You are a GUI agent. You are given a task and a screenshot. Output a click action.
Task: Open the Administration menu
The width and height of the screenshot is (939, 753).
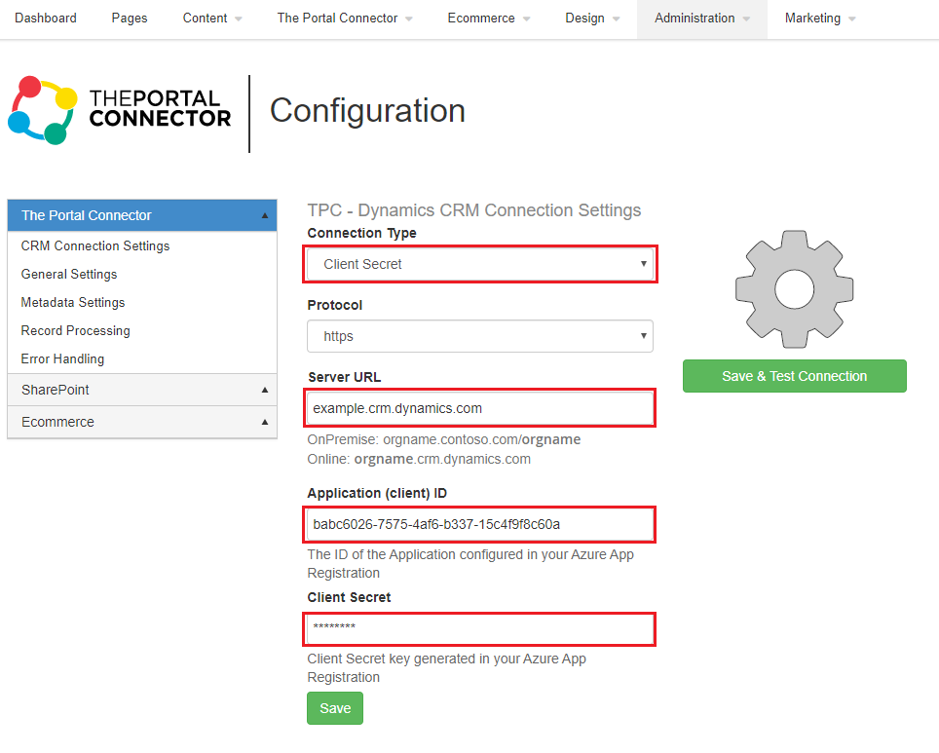702,18
